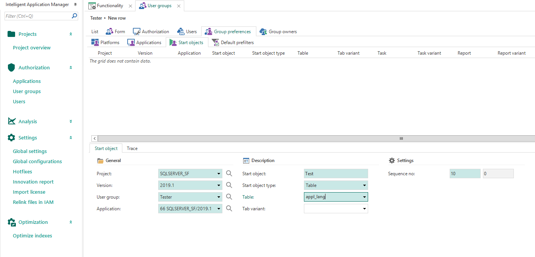Open User groups in the sidebar
The width and height of the screenshot is (535, 257).
click(27, 91)
